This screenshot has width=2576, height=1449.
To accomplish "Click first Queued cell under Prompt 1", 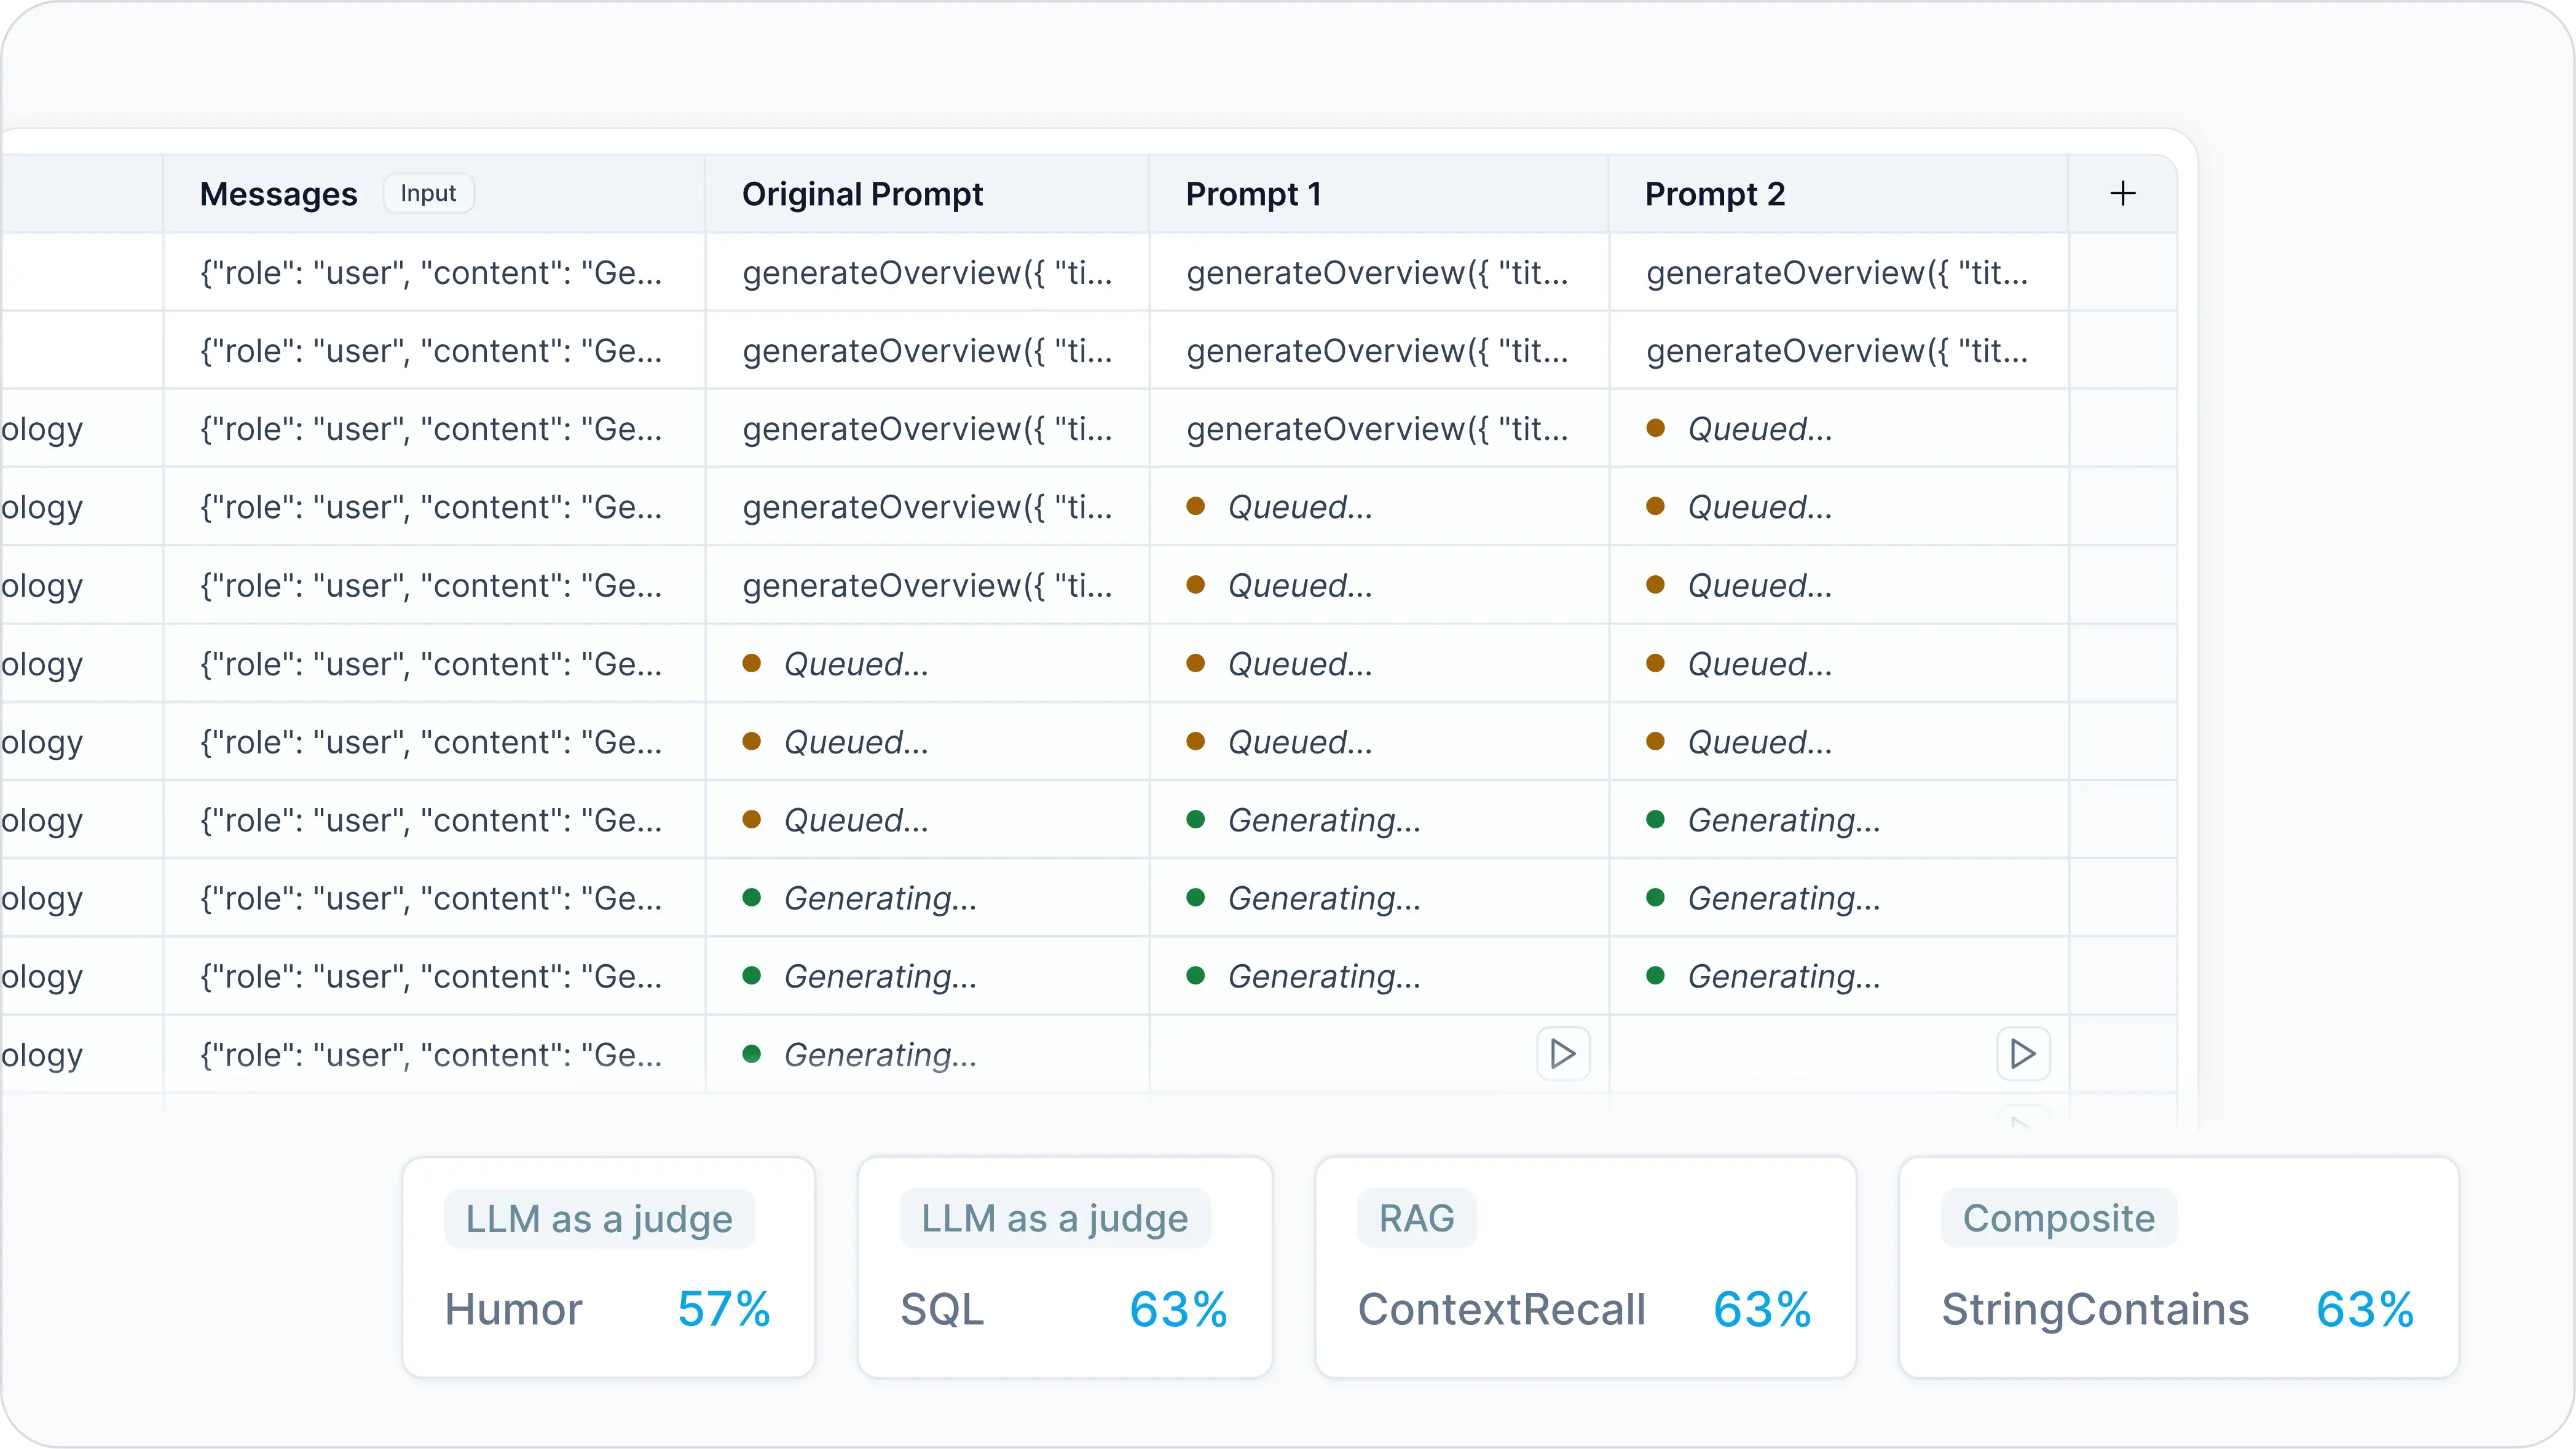I will (x=1299, y=507).
